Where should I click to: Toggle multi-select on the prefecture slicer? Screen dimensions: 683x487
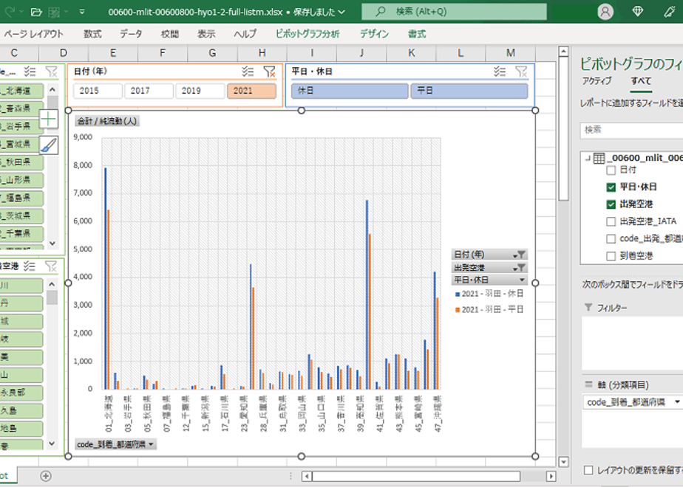coord(30,72)
